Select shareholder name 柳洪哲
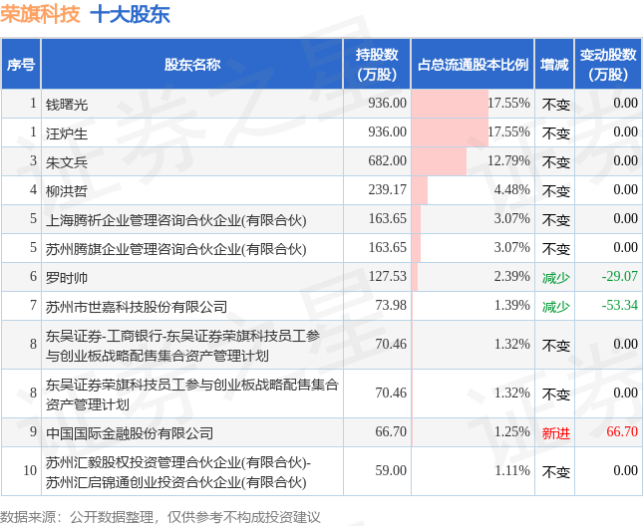Image resolution: width=643 pixels, height=526 pixels. click(67, 191)
